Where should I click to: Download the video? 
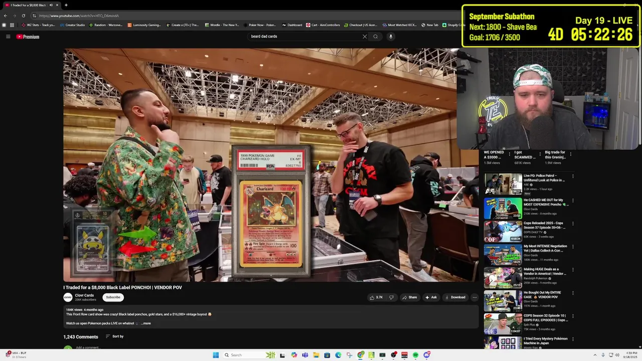[455, 297]
